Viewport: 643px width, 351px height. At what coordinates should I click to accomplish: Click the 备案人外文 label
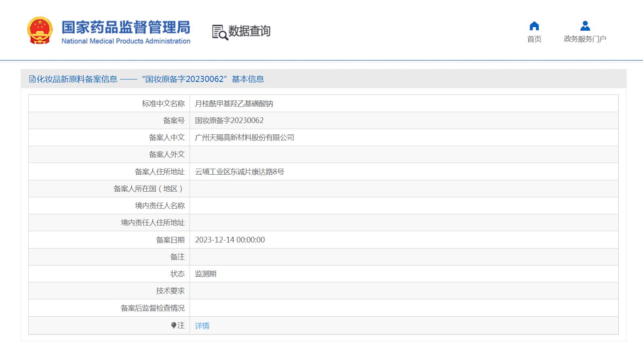167,155
